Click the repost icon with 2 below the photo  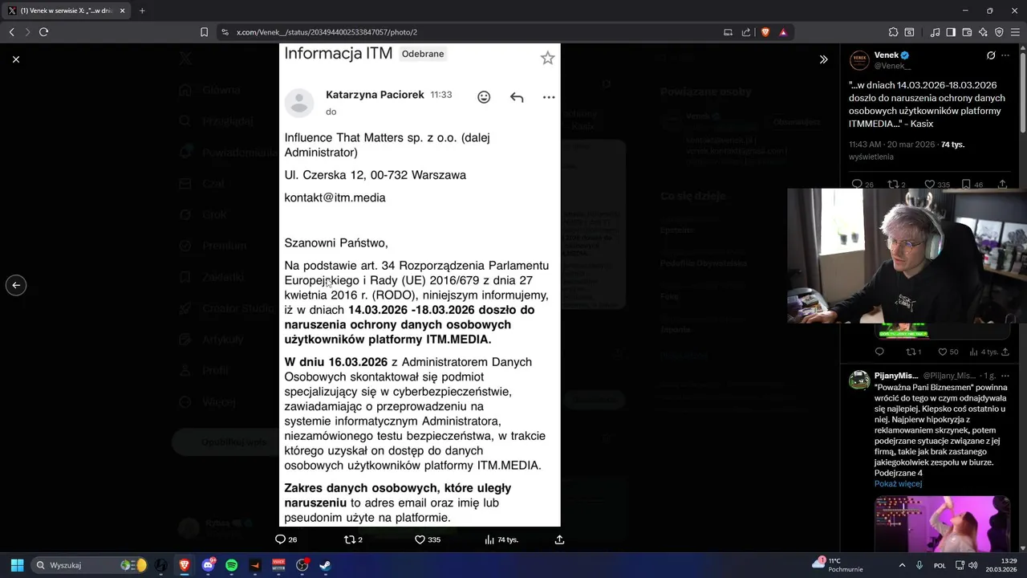(353, 539)
